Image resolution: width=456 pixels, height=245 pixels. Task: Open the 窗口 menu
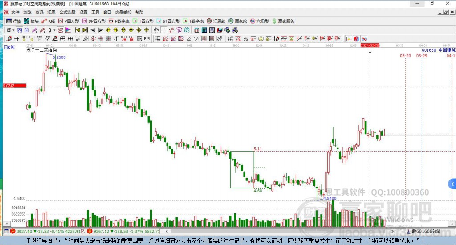(x=107, y=12)
